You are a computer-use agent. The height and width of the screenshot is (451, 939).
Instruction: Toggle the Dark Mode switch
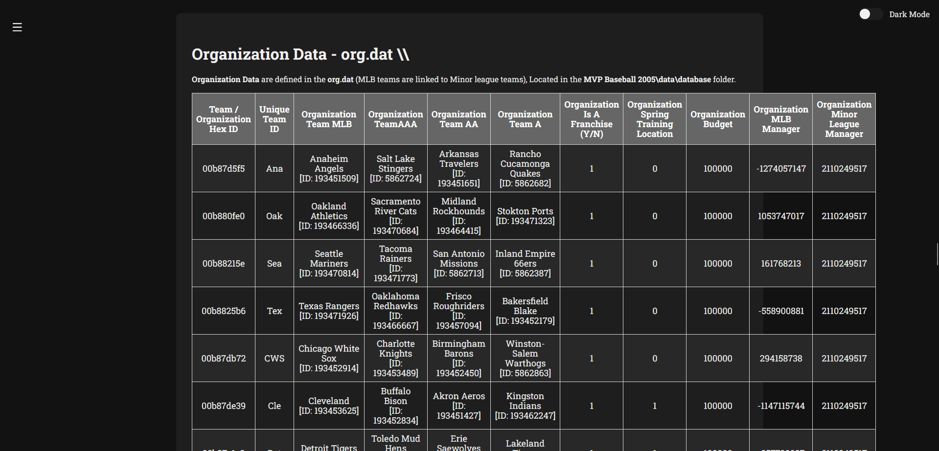tap(870, 14)
